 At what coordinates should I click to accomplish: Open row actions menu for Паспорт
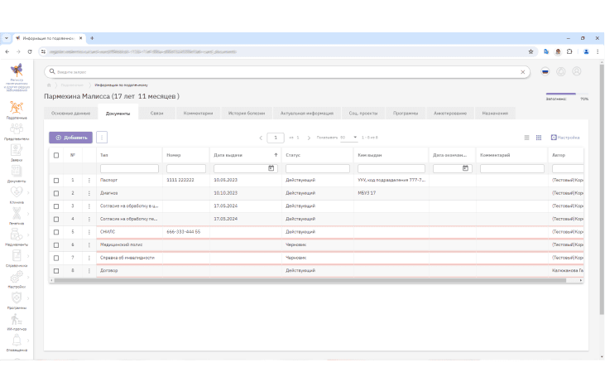click(x=89, y=181)
